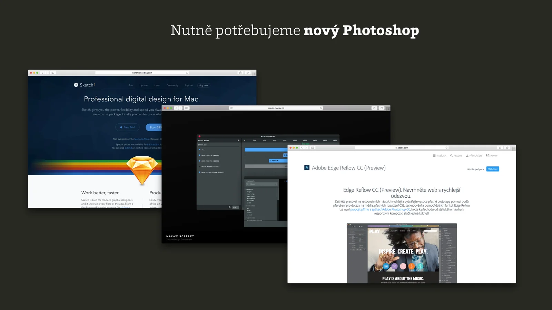Screen dimensions: 552x310
Task: Click the HLEDAT search icon on Adobe site
Action: pos(452,156)
